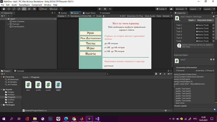Open the Standalone resolution dropdown
Image resolution: width=217 pixels, height=122 pixels.
82,16
